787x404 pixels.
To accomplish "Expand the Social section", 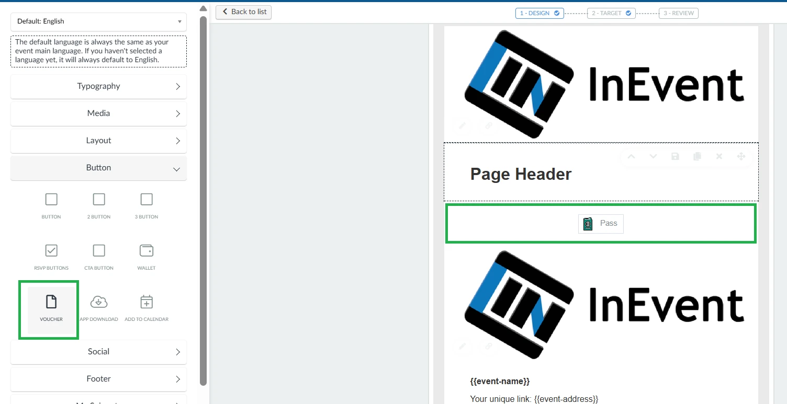I will pos(98,352).
